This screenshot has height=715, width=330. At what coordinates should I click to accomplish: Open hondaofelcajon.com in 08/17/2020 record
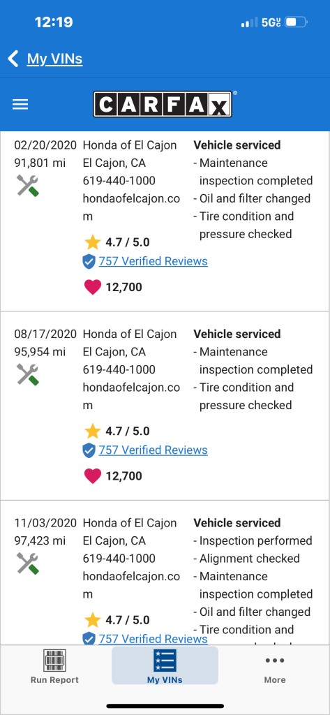pyautogui.click(x=131, y=397)
